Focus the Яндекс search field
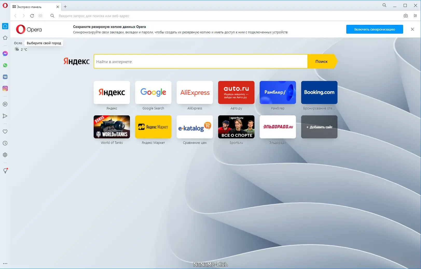This screenshot has width=421, height=269. click(x=201, y=62)
